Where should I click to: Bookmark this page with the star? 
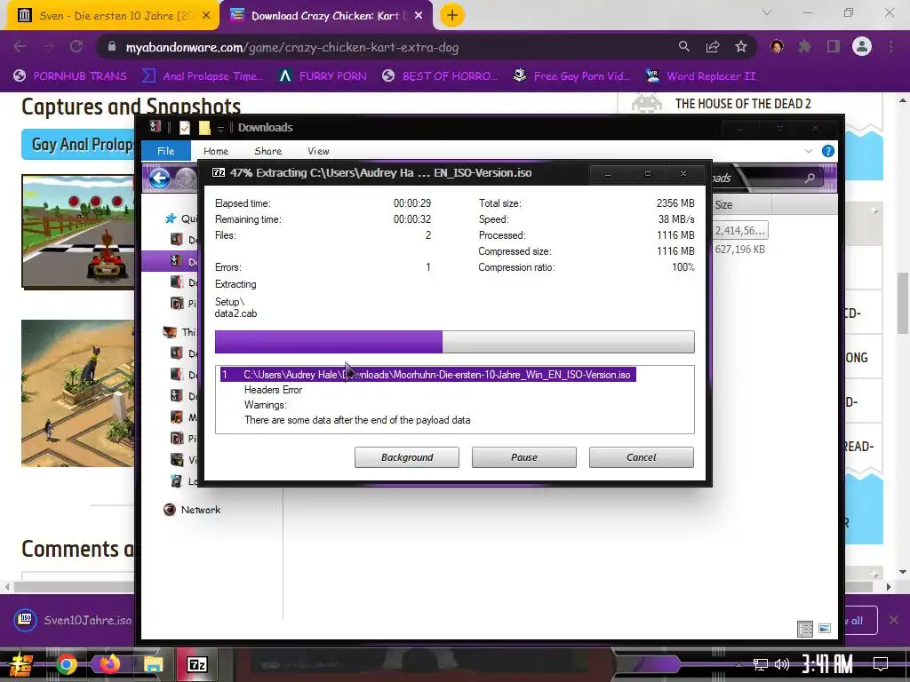click(741, 46)
